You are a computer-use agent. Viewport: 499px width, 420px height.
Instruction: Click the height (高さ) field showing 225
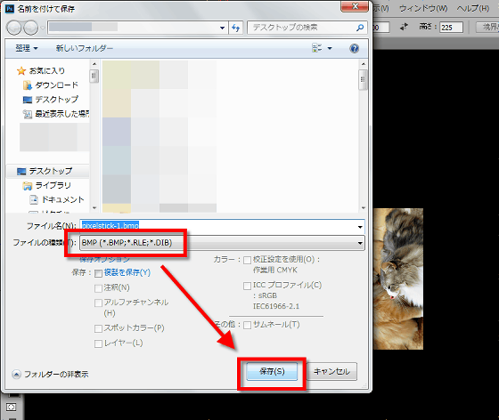coord(451,28)
